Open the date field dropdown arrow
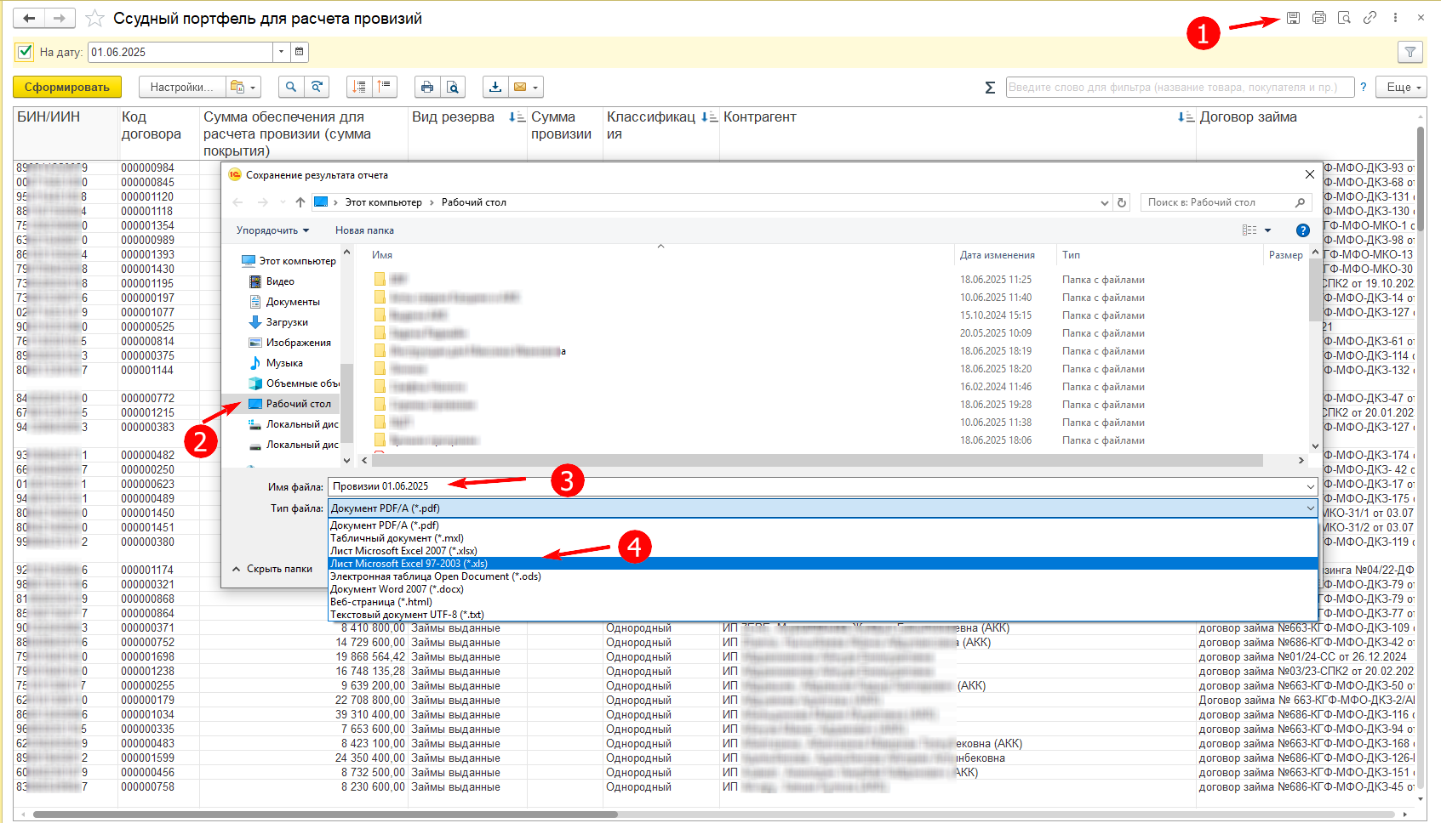The width and height of the screenshot is (1441, 823). (x=282, y=52)
